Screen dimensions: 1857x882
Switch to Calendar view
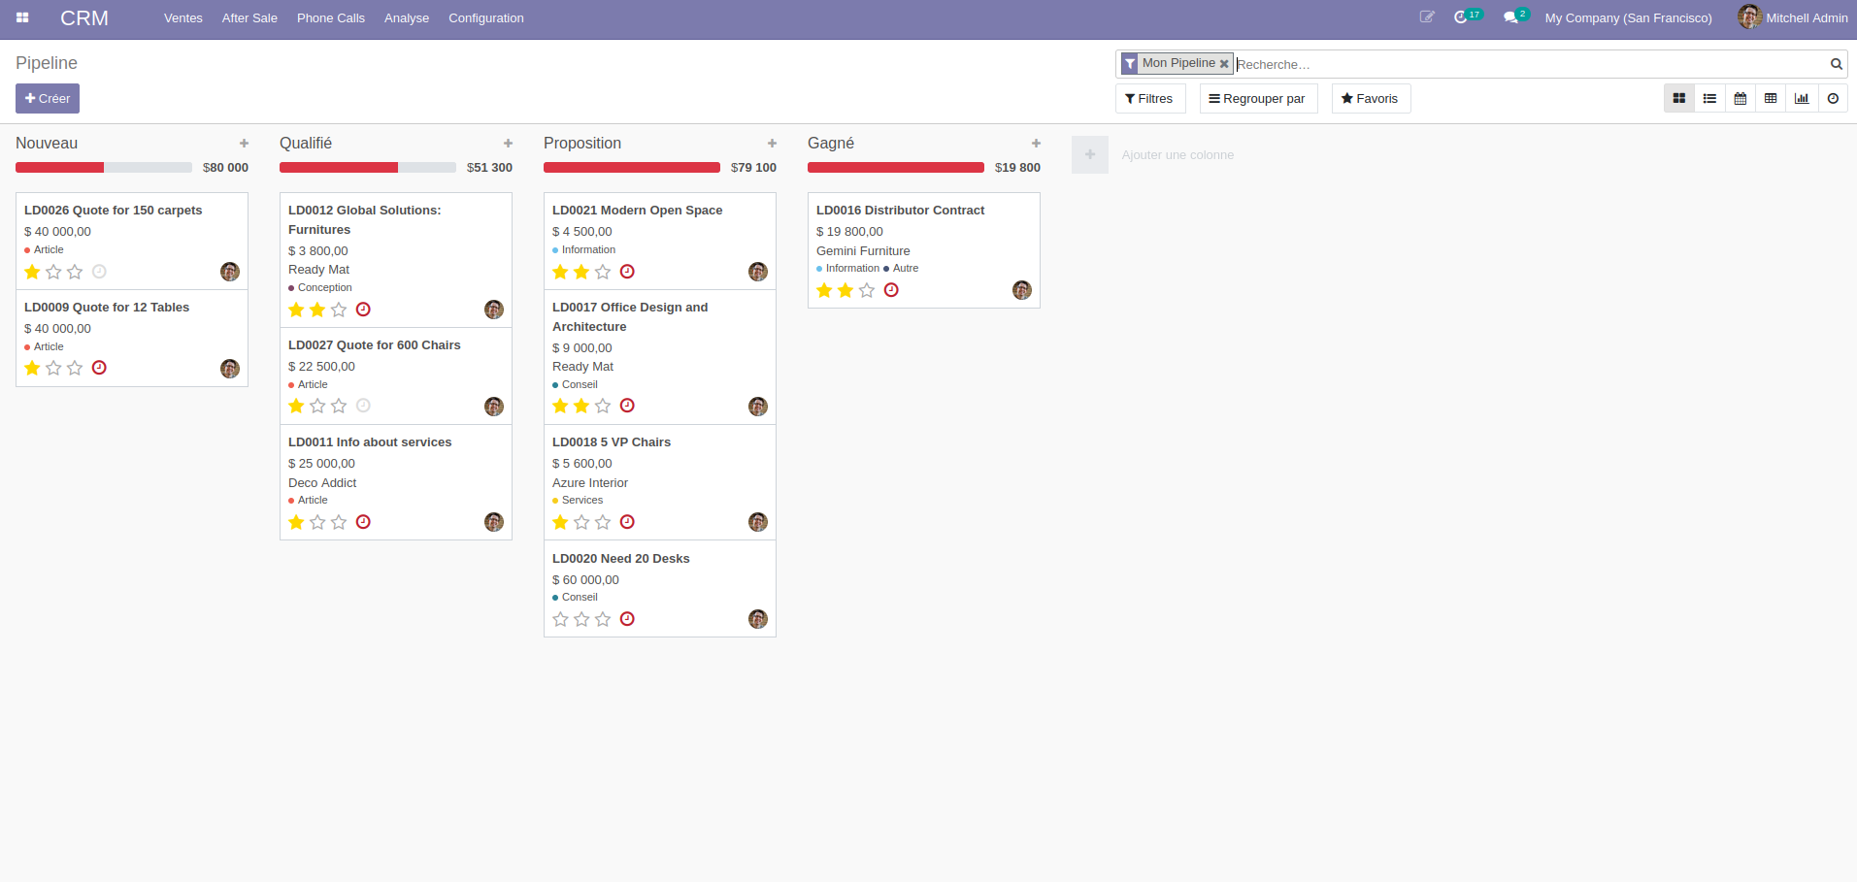click(1741, 98)
